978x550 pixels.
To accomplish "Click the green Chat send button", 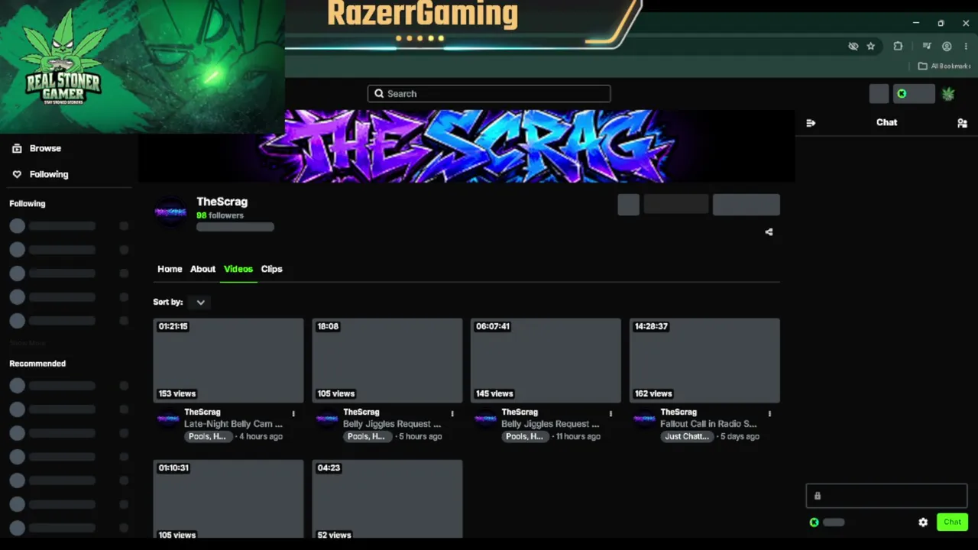I will click(952, 522).
